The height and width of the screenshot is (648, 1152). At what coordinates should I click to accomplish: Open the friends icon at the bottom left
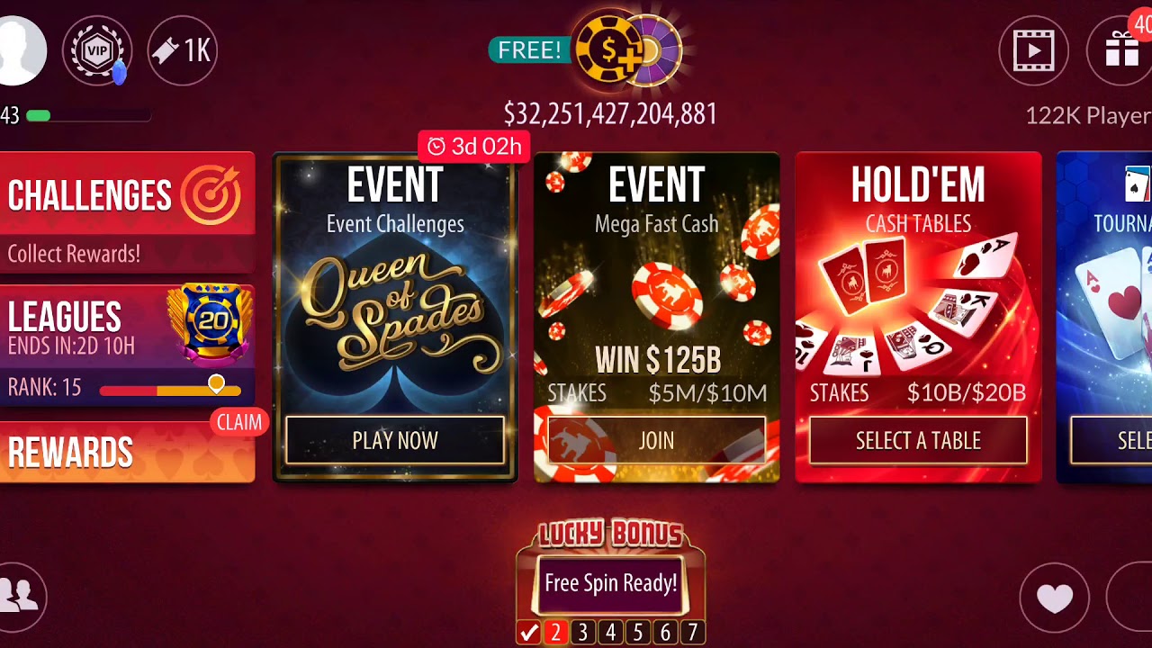[20, 595]
